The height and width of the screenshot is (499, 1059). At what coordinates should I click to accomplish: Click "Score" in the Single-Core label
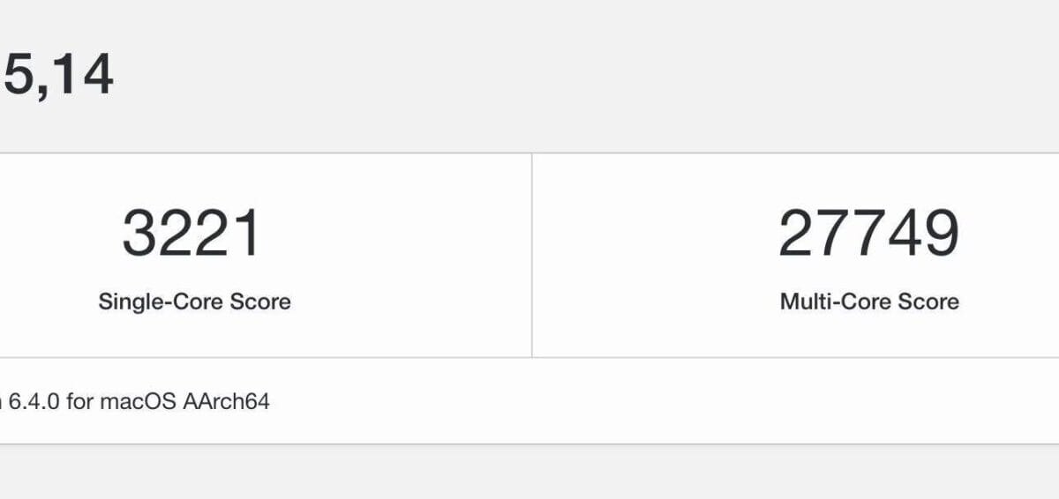(260, 302)
